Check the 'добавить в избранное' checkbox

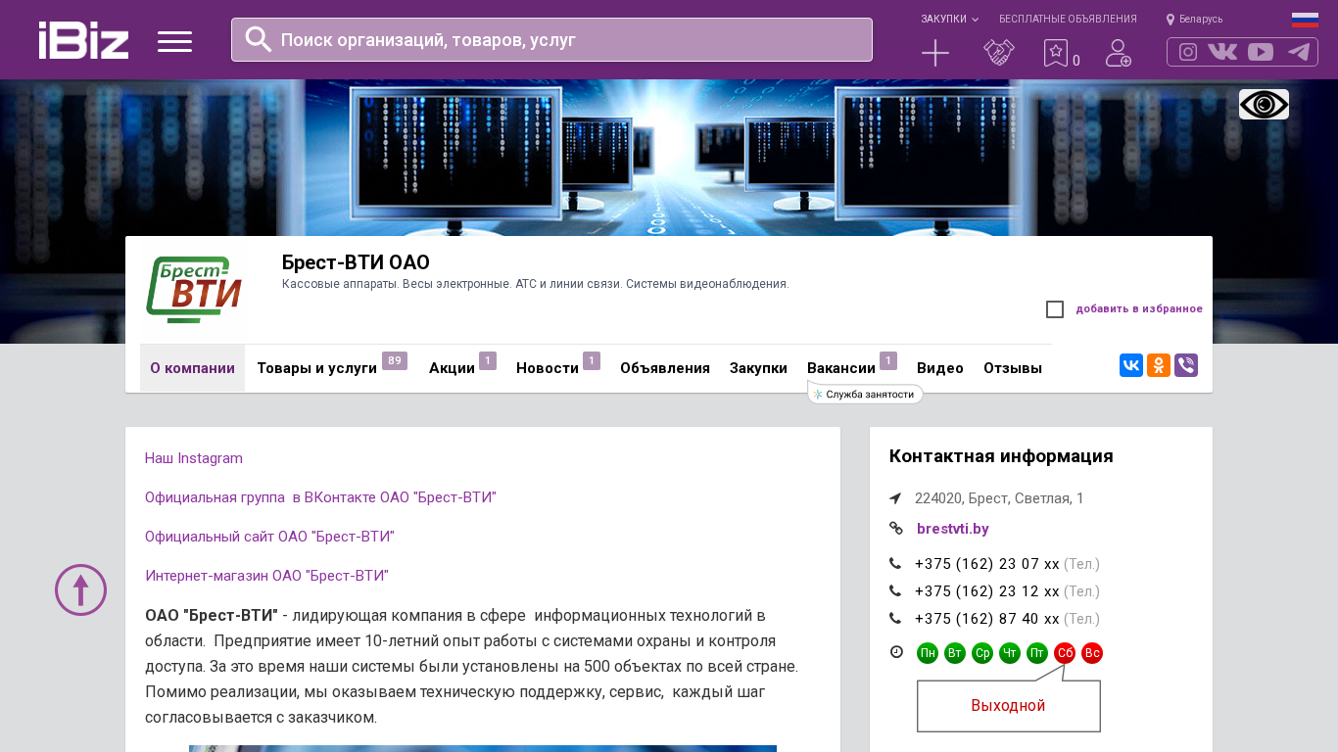click(1055, 309)
